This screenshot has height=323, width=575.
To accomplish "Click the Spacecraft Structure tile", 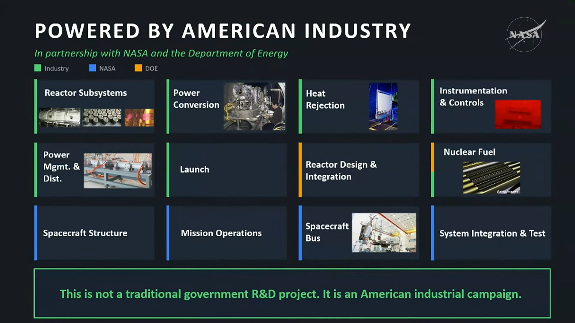I will [94, 233].
